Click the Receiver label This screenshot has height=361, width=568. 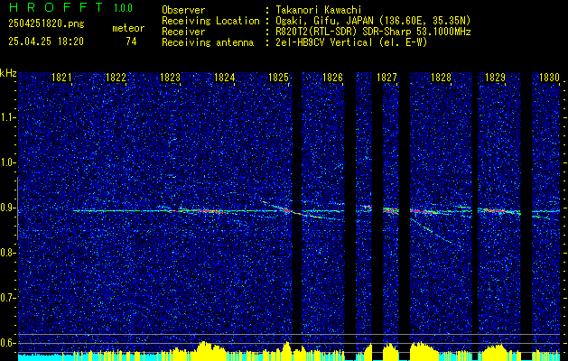pos(183,32)
